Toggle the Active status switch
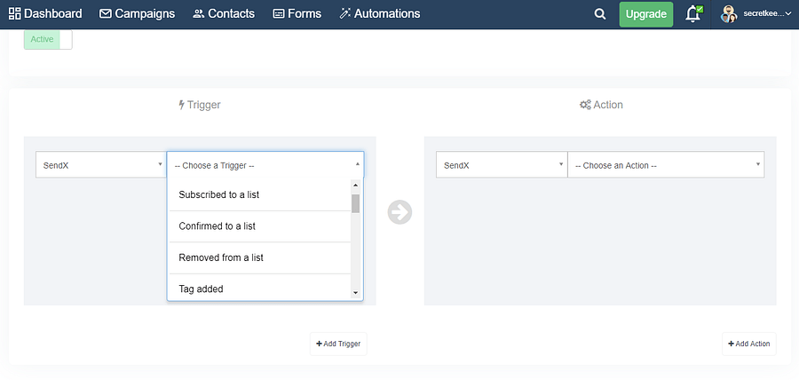The width and height of the screenshot is (799, 380). pos(48,40)
